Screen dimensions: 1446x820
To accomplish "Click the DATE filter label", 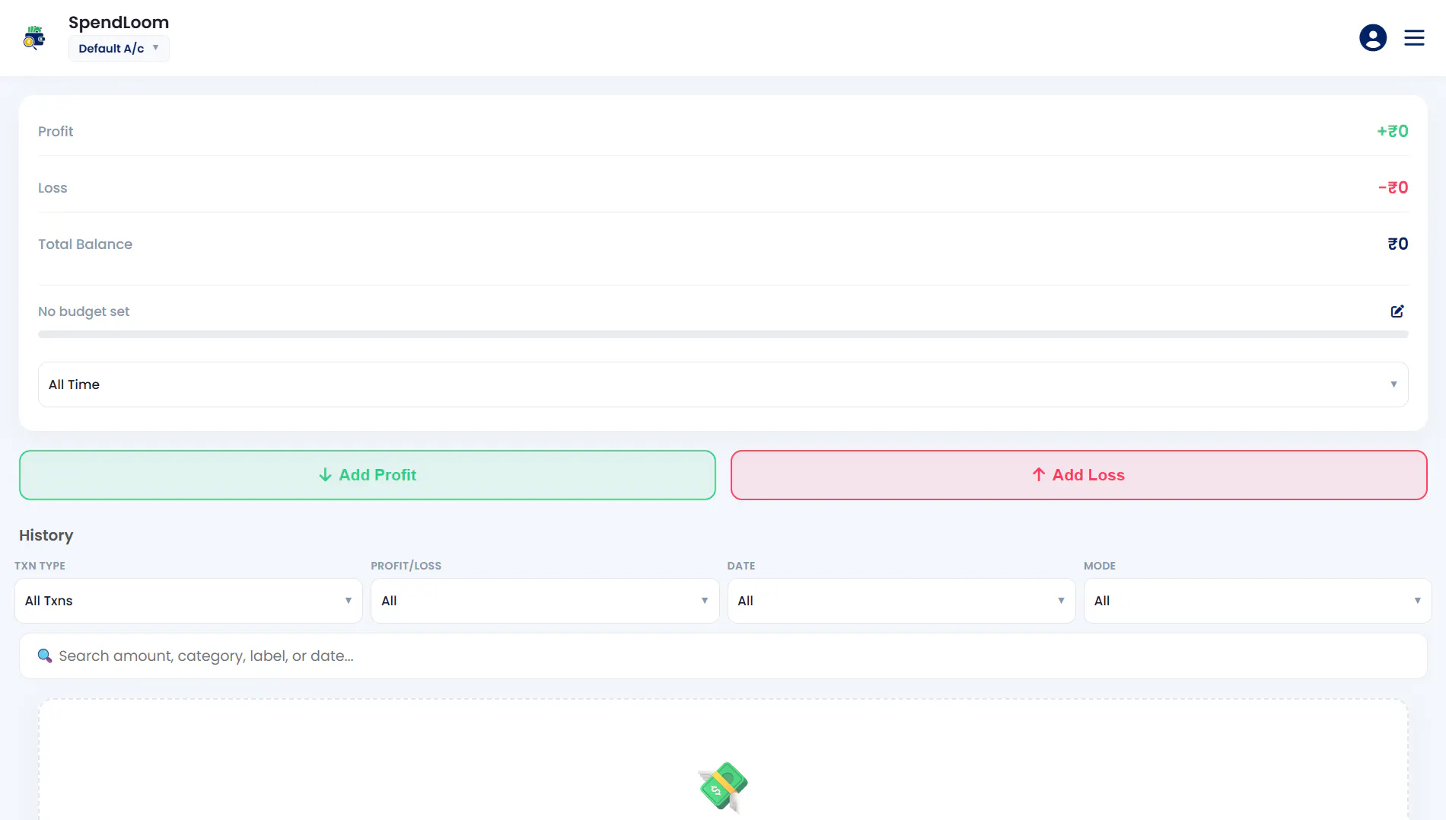I will click(x=741, y=566).
